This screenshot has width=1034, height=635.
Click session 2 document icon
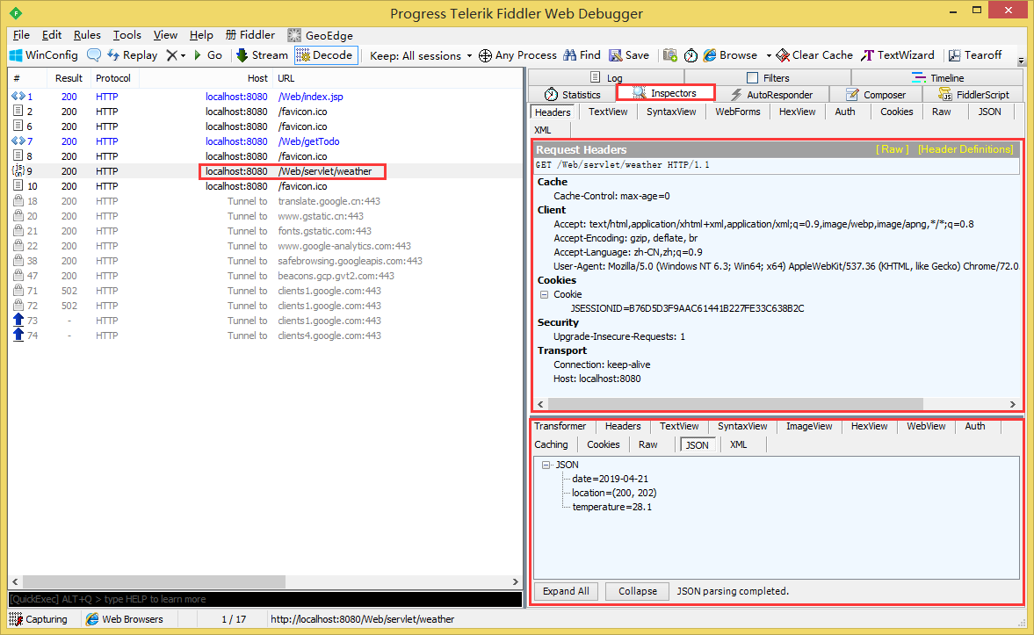(x=18, y=112)
